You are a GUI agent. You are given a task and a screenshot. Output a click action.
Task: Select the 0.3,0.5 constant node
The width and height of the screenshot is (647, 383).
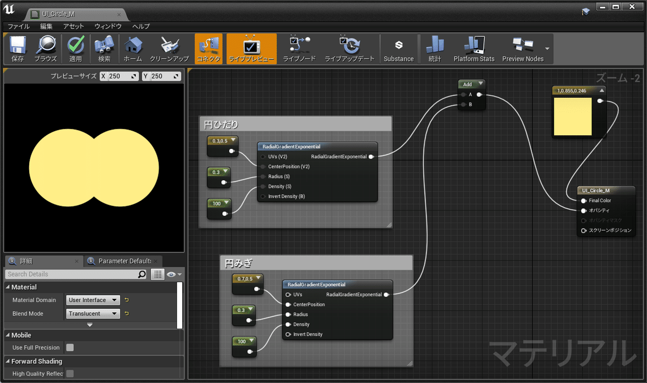(223, 147)
